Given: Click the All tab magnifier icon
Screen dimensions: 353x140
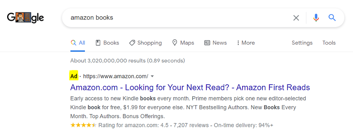Looking at the screenshot, I should (73, 43).
